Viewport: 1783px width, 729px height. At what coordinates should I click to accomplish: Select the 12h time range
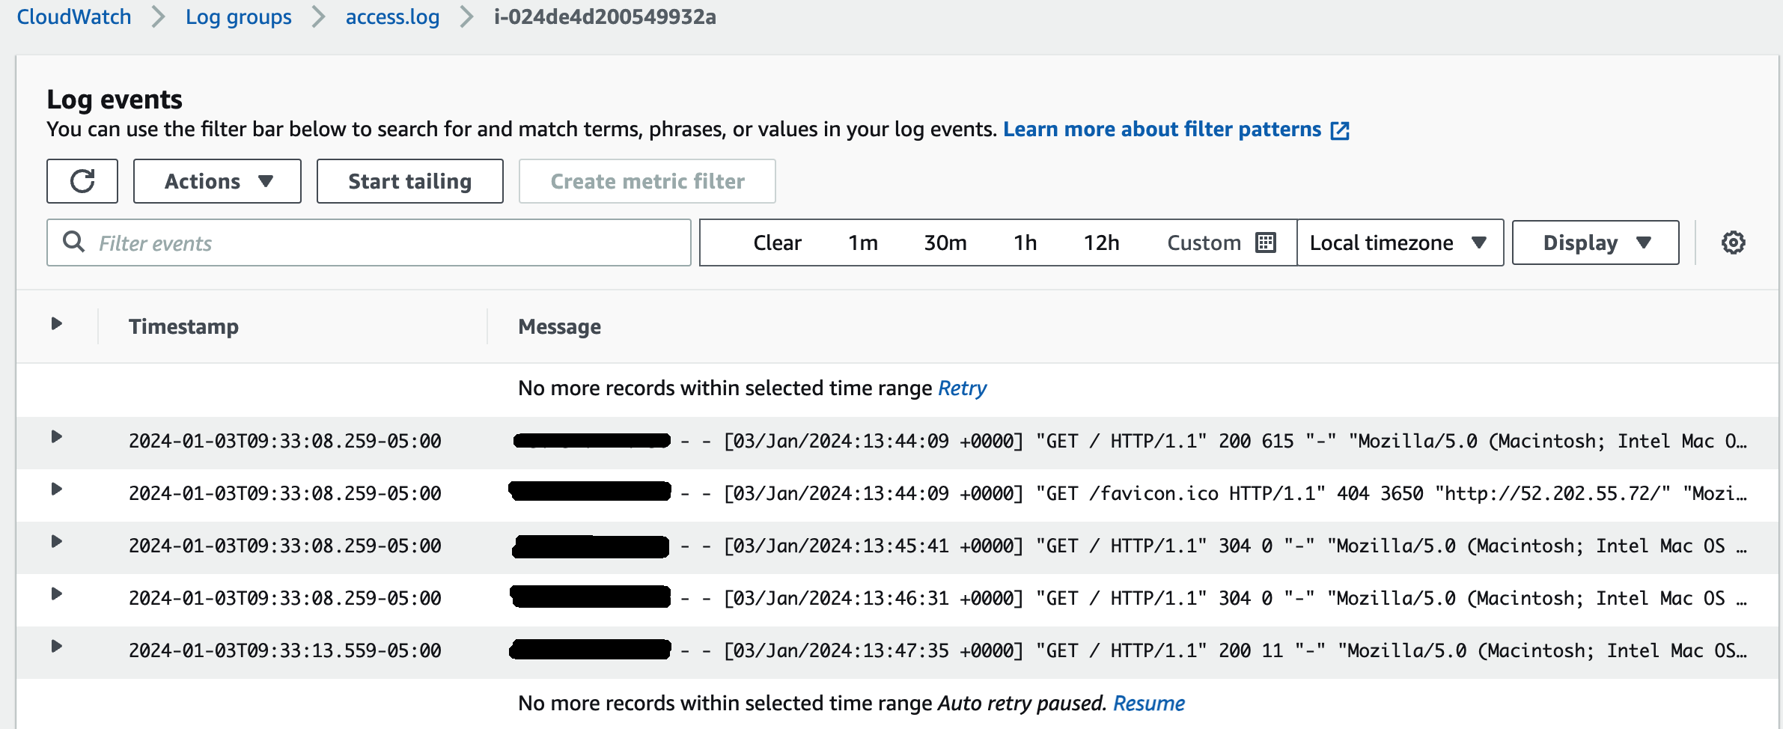tap(1101, 243)
